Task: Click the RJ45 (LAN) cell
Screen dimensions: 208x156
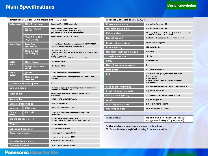Action: pos(36,108)
